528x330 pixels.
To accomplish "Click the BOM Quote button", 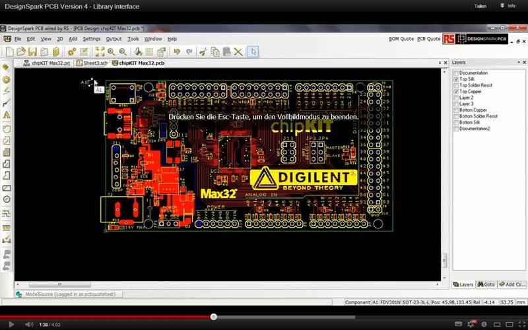I will (x=401, y=39).
